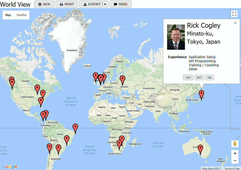
Task: Click the 'Map data ©2017' attribution
Action: click(x=212, y=169)
